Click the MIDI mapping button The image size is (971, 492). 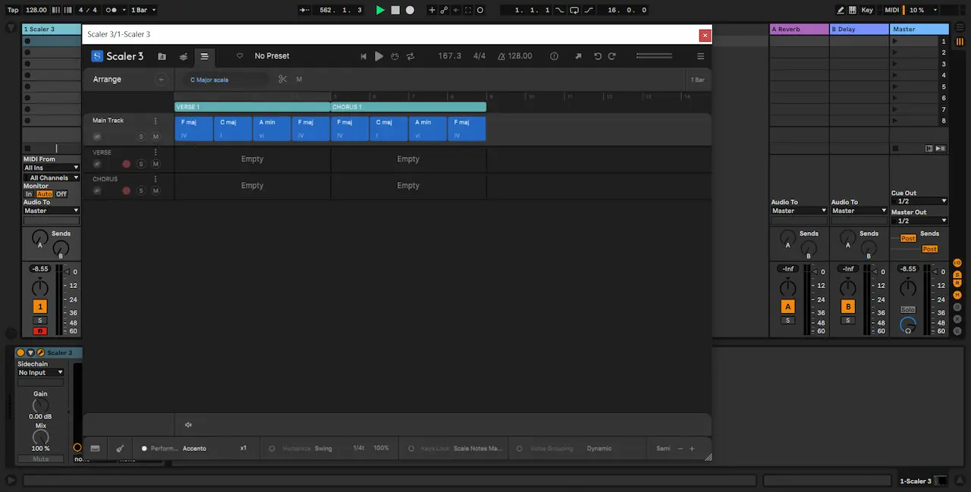point(891,10)
